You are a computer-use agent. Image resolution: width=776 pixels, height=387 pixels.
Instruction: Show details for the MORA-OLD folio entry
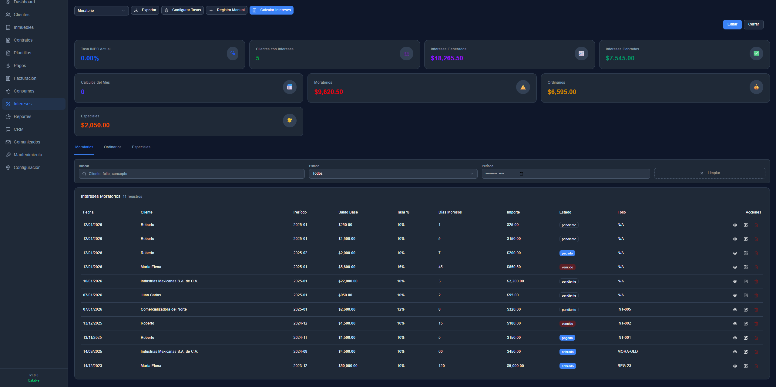coord(735,352)
